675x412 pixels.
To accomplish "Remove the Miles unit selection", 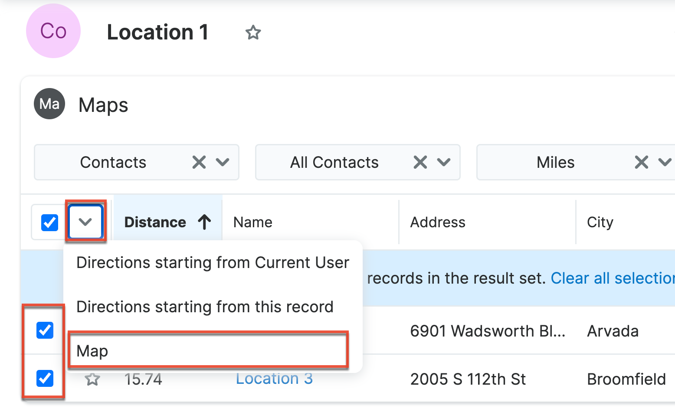I will (x=641, y=162).
